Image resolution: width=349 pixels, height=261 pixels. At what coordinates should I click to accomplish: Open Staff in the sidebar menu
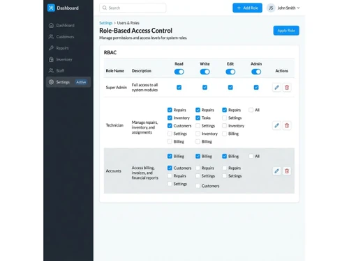(x=68, y=70)
